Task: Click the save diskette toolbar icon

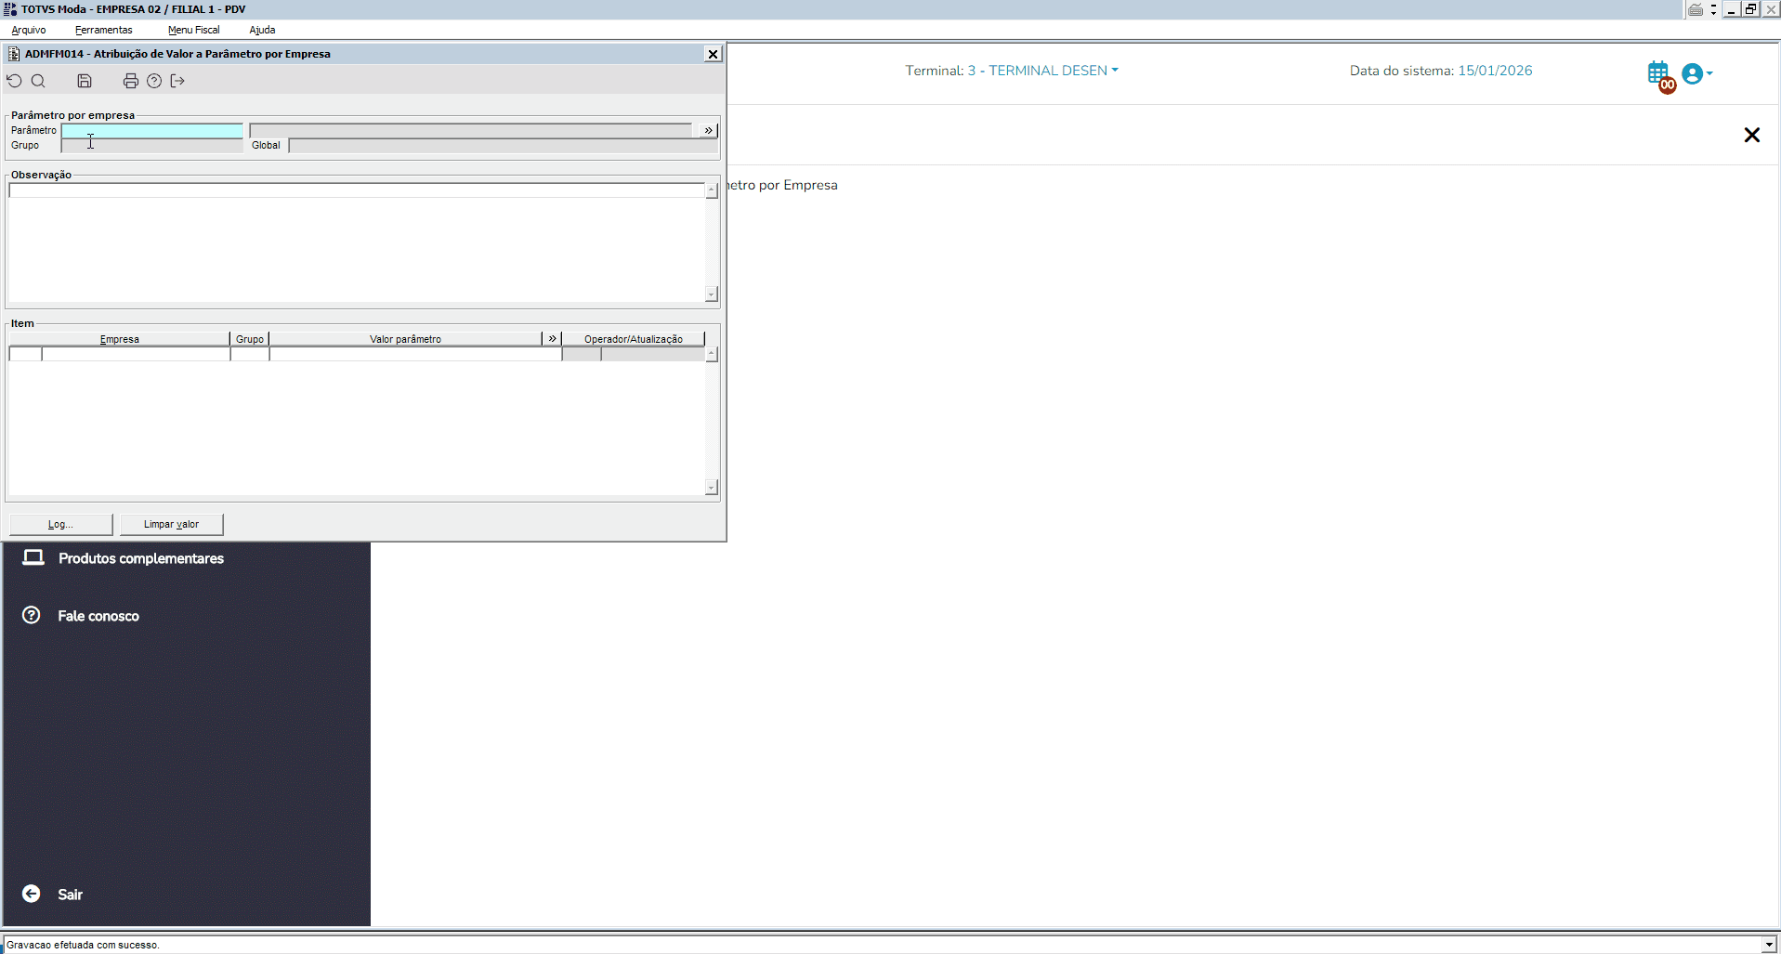Action: tap(85, 81)
